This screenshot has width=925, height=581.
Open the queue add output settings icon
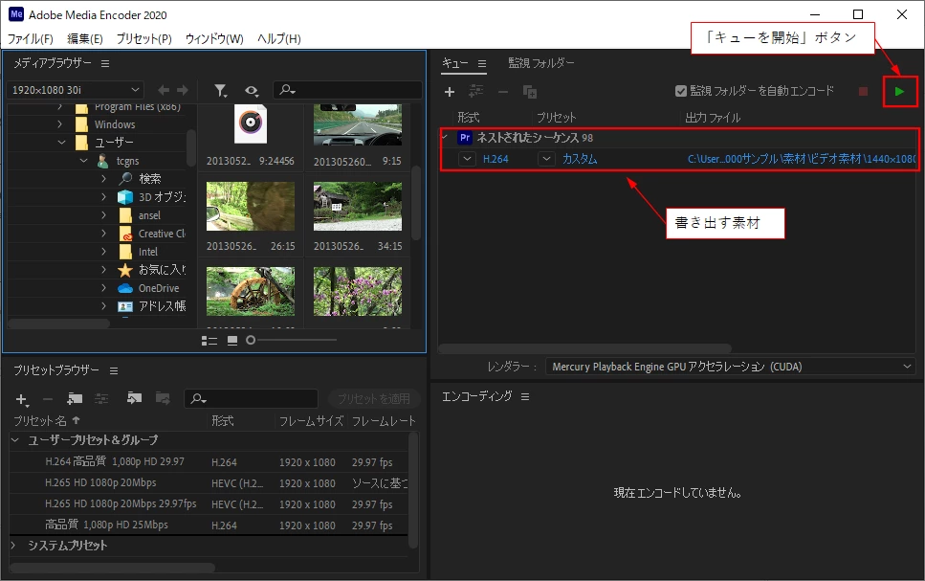[475, 92]
